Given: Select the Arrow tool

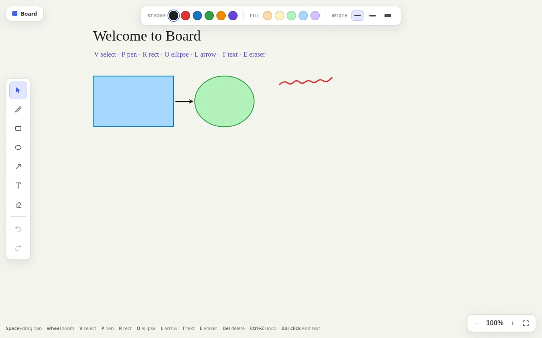Looking at the screenshot, I should [x=18, y=166].
